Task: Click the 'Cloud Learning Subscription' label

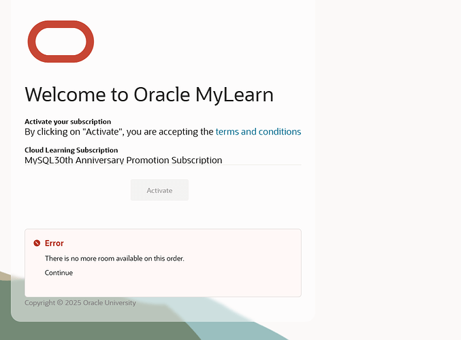Action: [71, 150]
